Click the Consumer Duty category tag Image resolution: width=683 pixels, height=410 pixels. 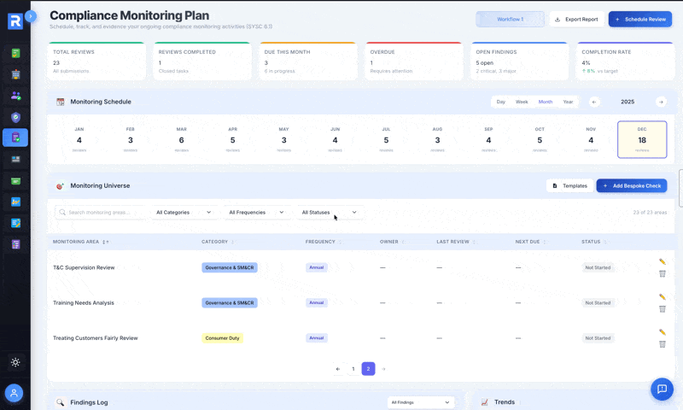coord(222,338)
